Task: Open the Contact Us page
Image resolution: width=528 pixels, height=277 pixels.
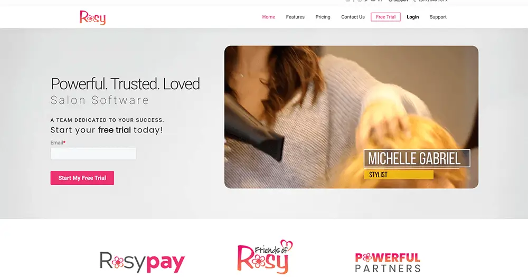Action: pos(353,17)
